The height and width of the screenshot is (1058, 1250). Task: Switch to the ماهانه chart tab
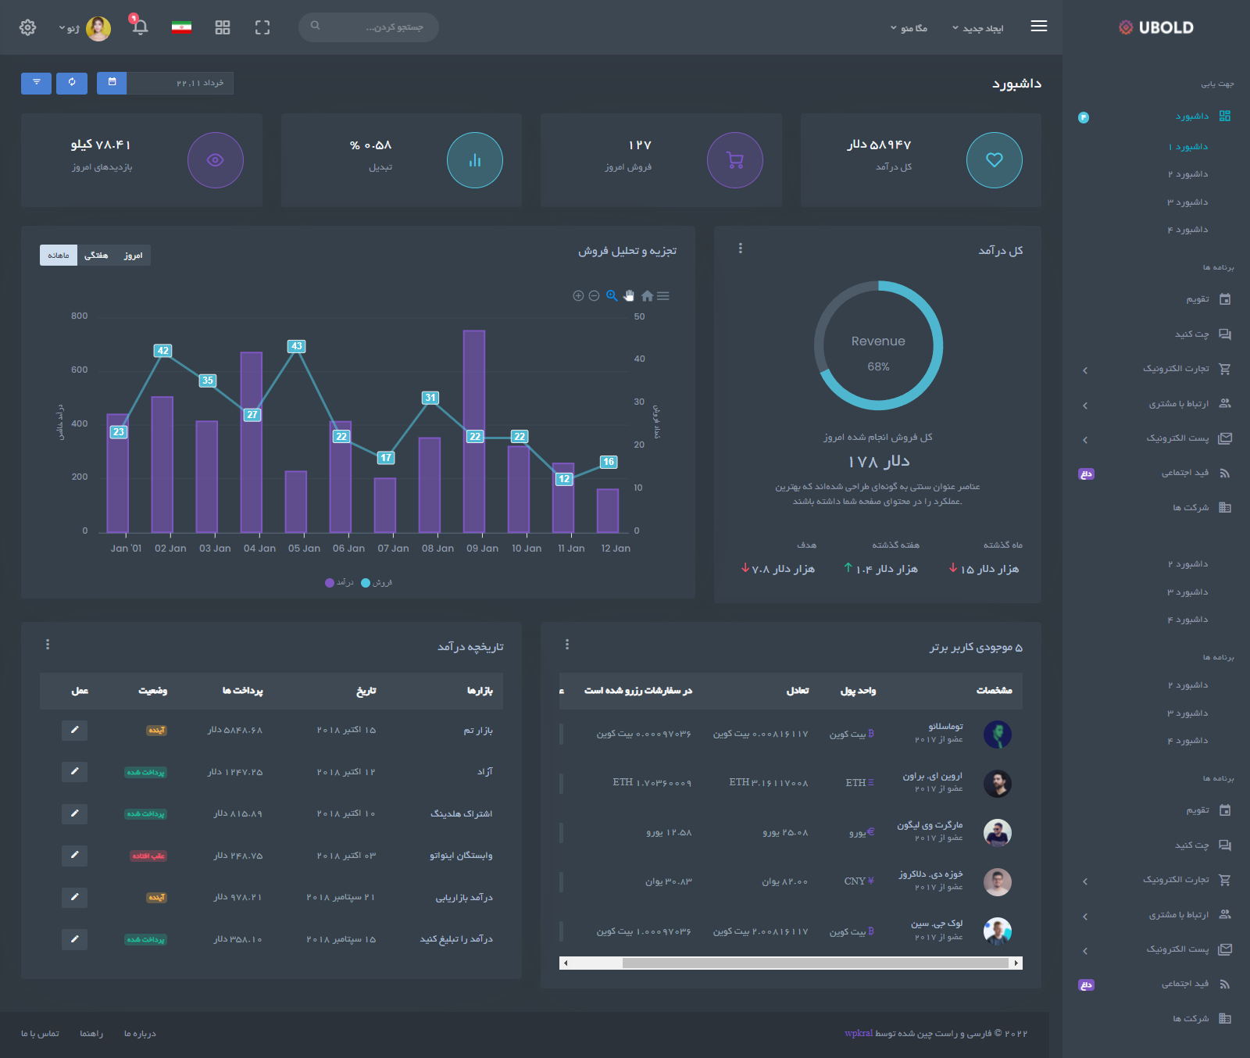[x=59, y=256]
